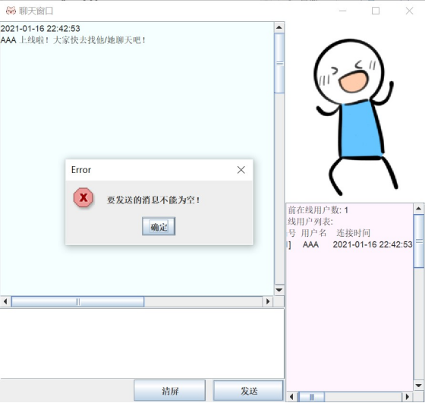Click the AAA 上线啦 message line

pos(73,40)
